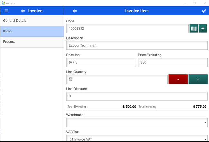Edit the Description field

(137, 45)
